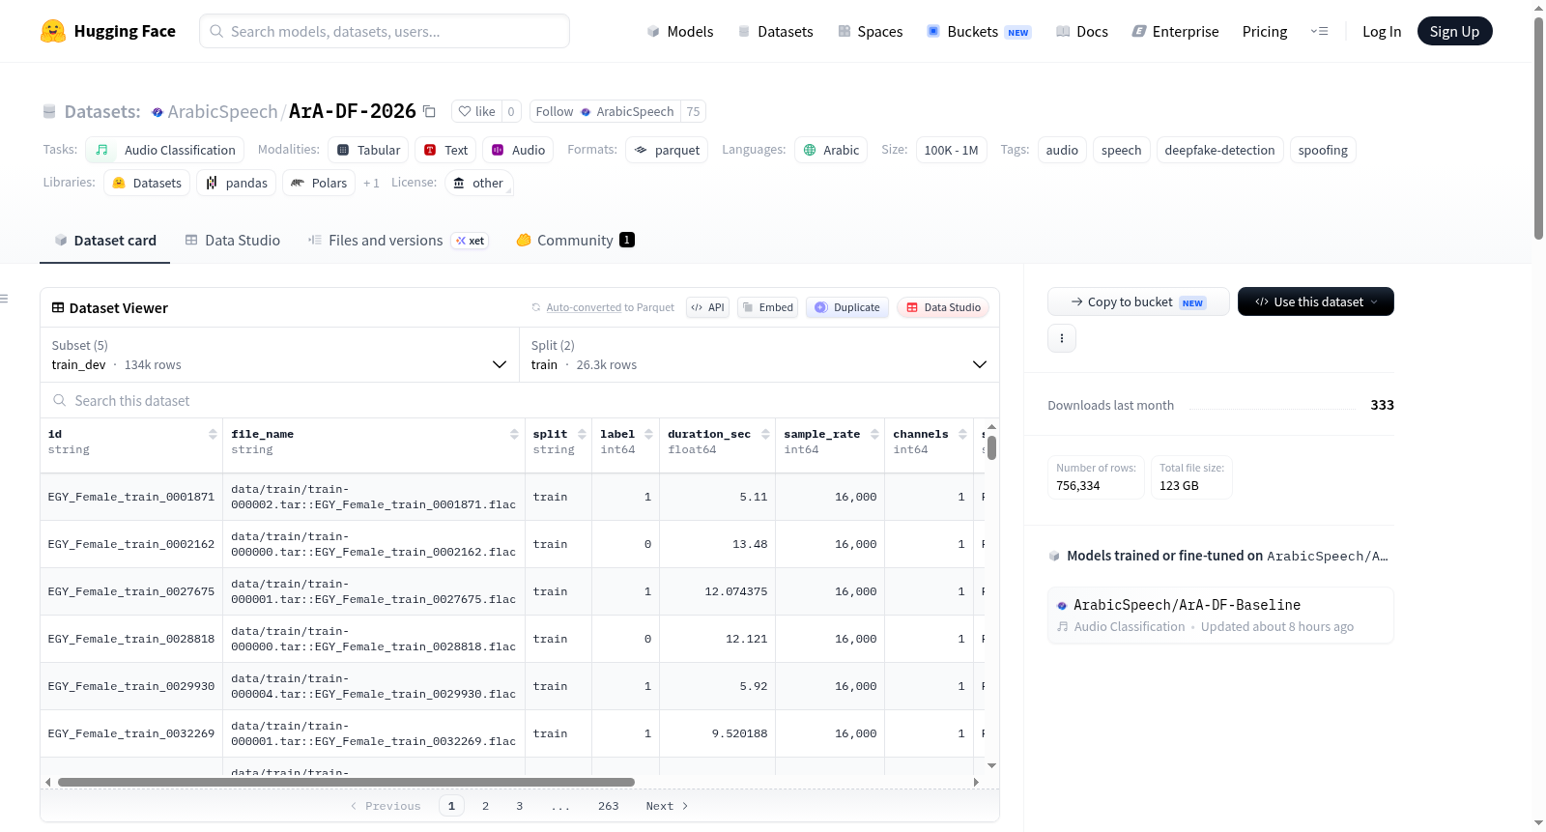Select the parquet format tag
The height and width of the screenshot is (832, 1546).
pos(667,150)
